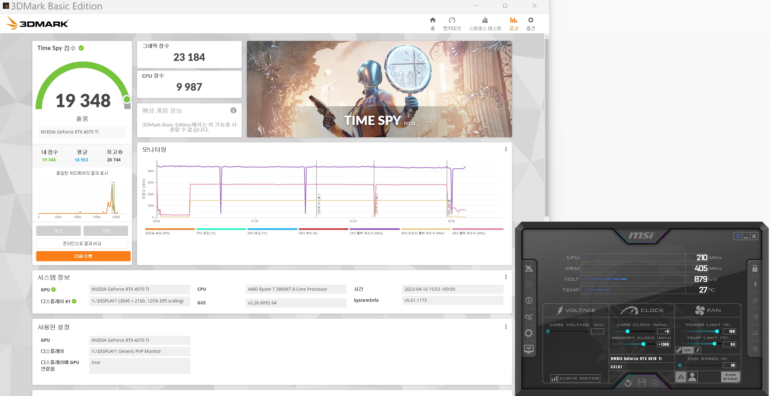Open the 모니터링 panel three-dot menu
Viewport: 770px width, 396px height.
(506, 149)
